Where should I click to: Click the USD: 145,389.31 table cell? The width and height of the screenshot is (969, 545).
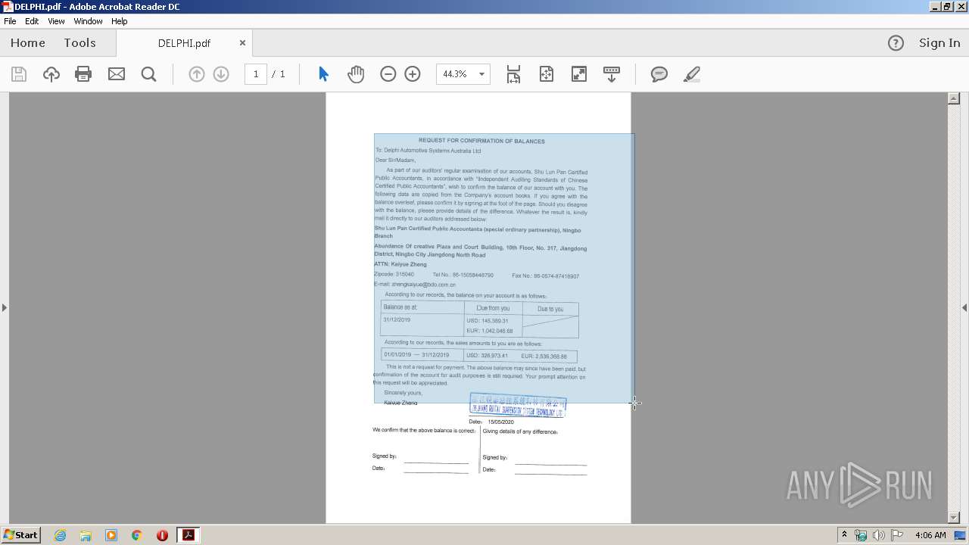488,321
